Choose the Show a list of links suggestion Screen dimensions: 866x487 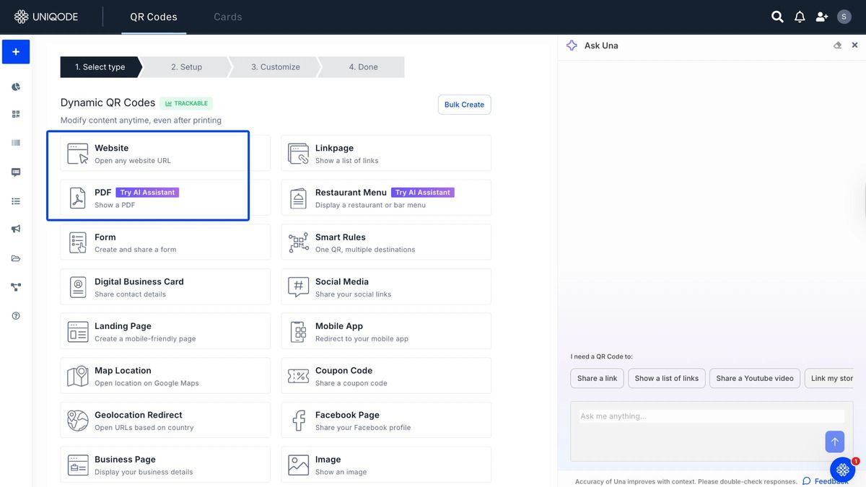coord(667,378)
